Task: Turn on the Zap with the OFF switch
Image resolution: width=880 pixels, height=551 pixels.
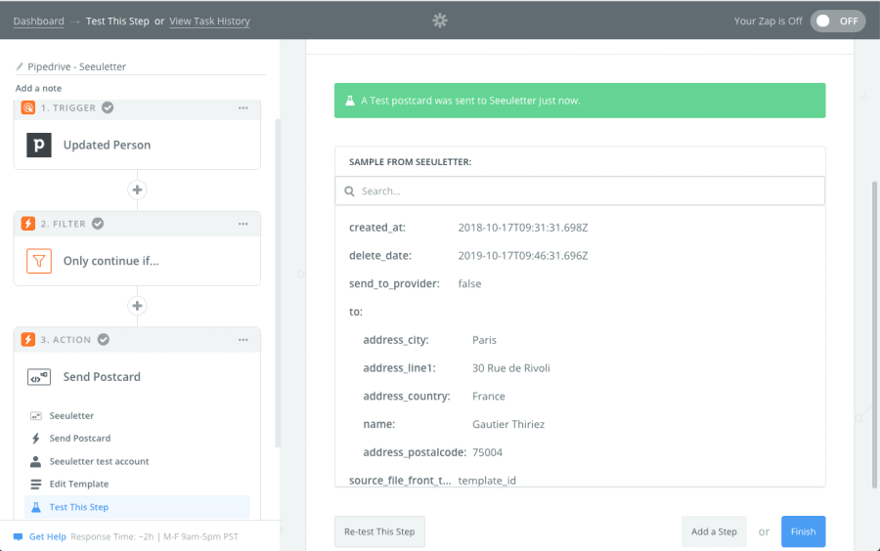Action: [x=837, y=21]
